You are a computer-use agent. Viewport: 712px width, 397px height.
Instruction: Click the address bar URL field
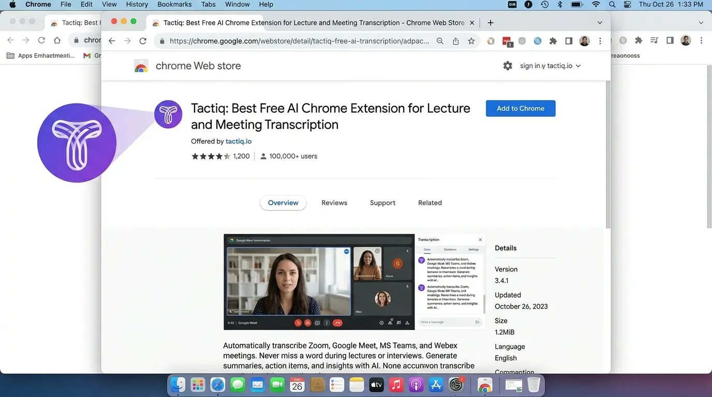tap(299, 41)
